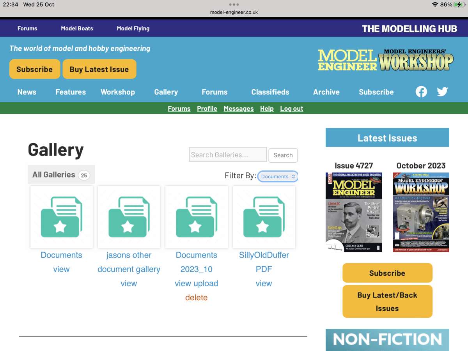Image resolution: width=468 pixels, height=351 pixels.
Task: Click the Buy Latest Issue button
Action: 99,69
